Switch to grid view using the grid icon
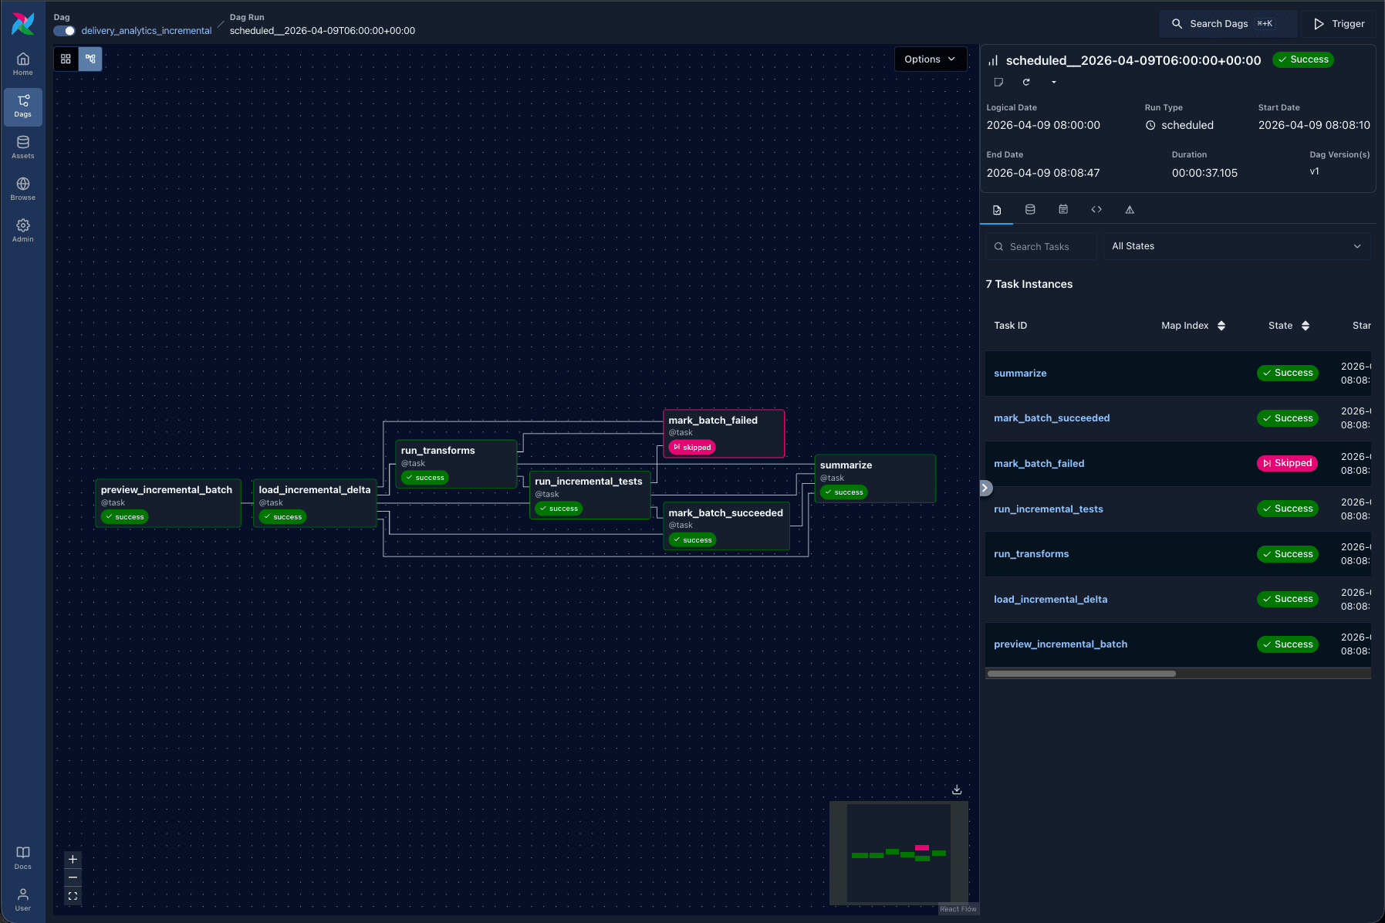The width and height of the screenshot is (1385, 923). [66, 59]
